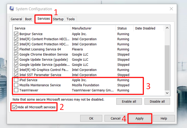Click scrollbar up arrow in services list
187x128 pixels.
tap(167, 28)
